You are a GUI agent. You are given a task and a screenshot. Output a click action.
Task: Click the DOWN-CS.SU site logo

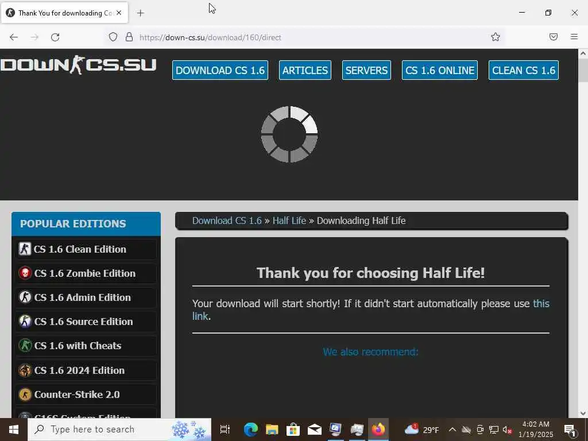pos(78,65)
